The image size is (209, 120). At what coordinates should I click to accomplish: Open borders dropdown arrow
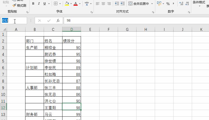point(60,4)
